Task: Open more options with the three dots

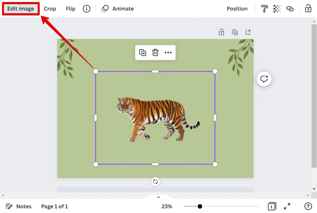Action: [168, 52]
